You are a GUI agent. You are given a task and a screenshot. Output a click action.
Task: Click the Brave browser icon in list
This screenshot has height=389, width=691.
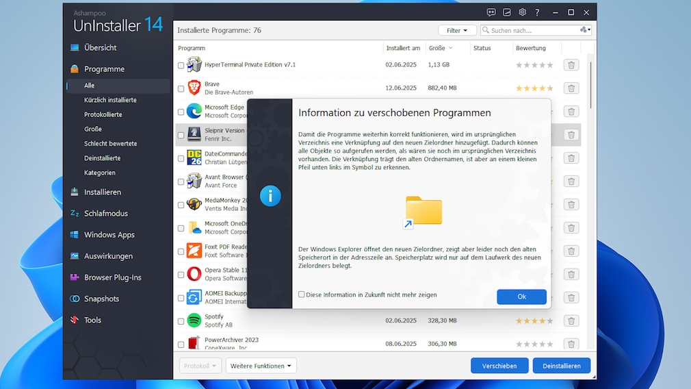coord(194,88)
